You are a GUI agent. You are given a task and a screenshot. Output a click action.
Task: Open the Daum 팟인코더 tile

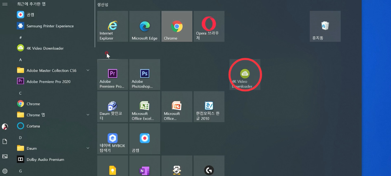[x=113, y=107]
